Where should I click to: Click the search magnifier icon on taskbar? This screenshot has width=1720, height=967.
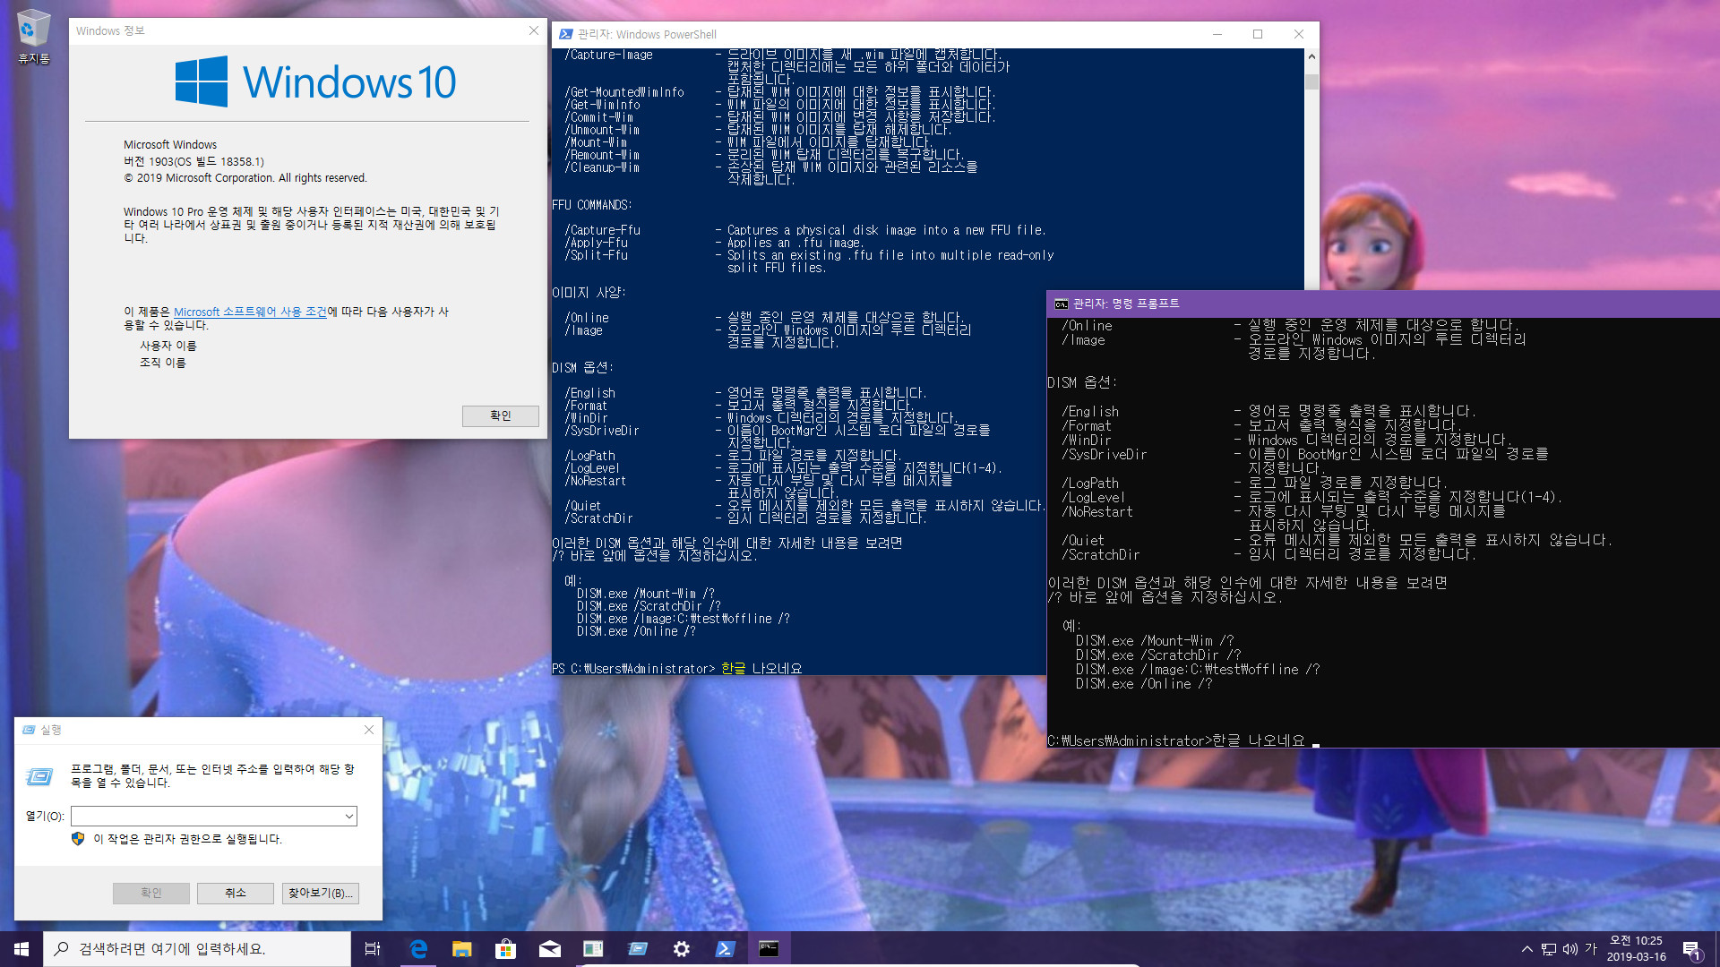62,949
